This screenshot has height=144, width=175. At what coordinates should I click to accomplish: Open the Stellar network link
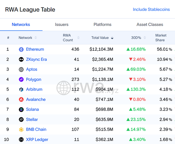point(32,120)
